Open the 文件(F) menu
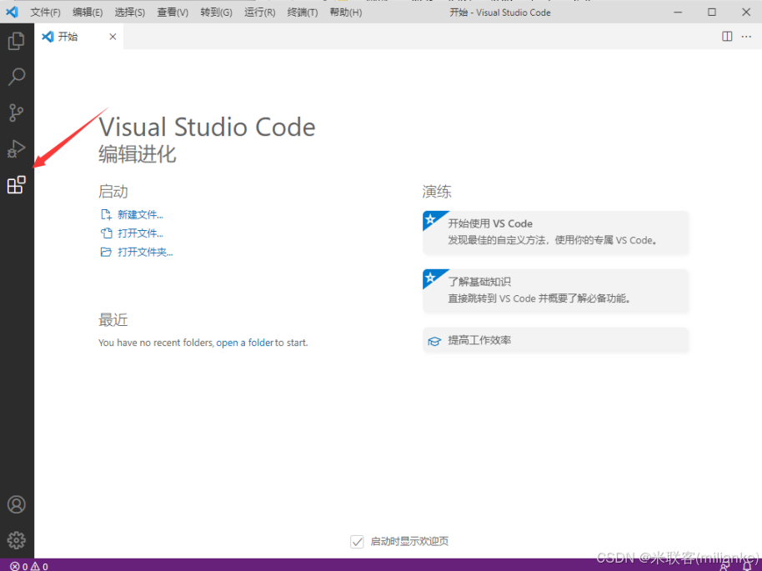 click(45, 13)
